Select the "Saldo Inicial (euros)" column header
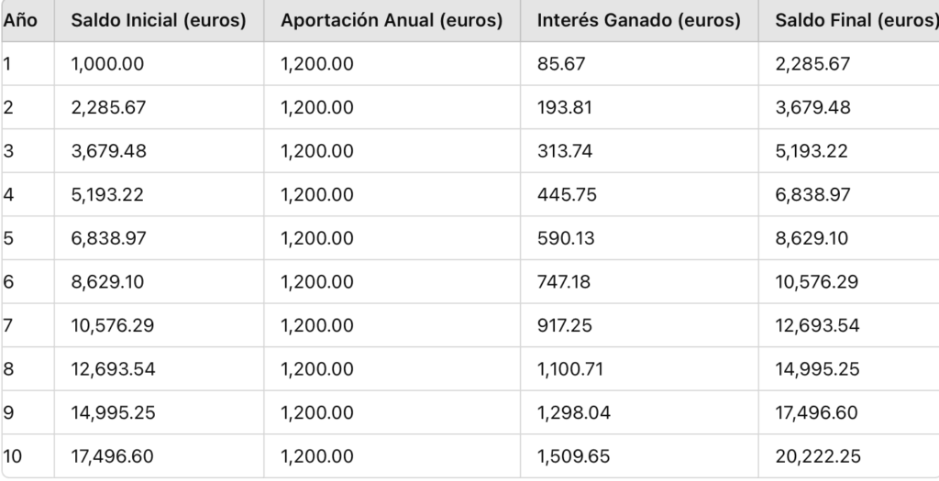The height and width of the screenshot is (481, 939). [x=159, y=20]
